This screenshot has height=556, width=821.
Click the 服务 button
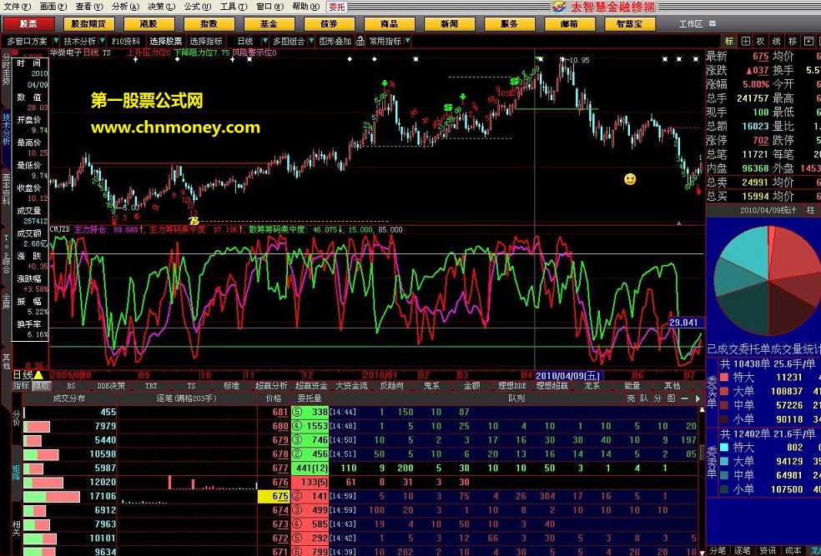point(510,24)
